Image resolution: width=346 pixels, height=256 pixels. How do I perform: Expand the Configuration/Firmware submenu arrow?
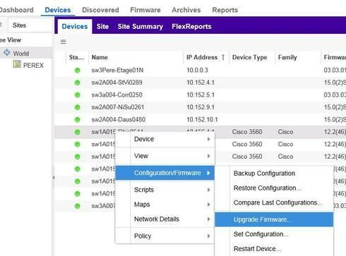point(208,173)
